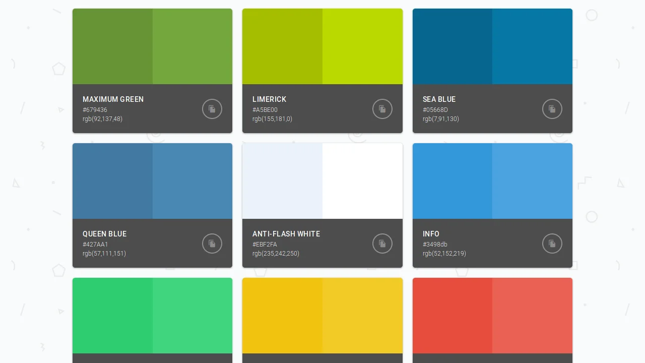The image size is (645, 363).
Task: Select the green swatch in the bottom row
Action: 152,315
